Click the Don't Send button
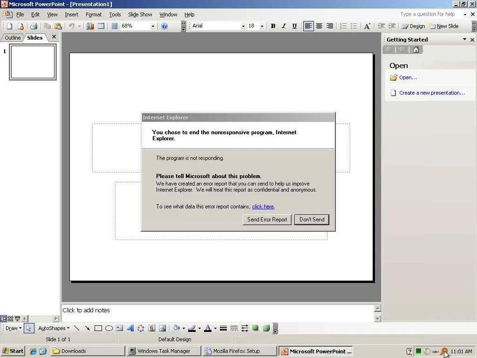477x358 pixels. coord(312,220)
